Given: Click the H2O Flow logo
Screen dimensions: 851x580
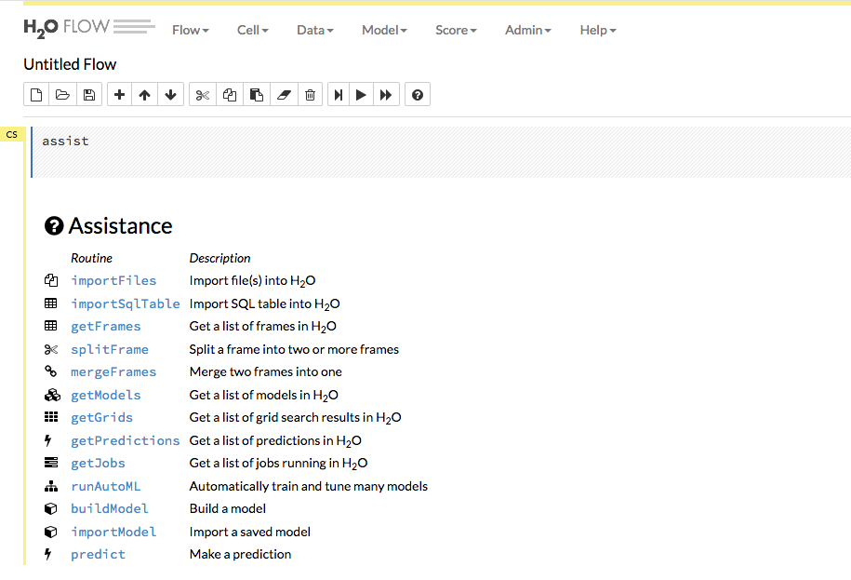Looking at the screenshot, I should coord(89,28).
